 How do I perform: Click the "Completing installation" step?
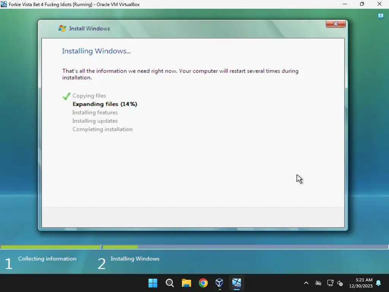tap(103, 129)
